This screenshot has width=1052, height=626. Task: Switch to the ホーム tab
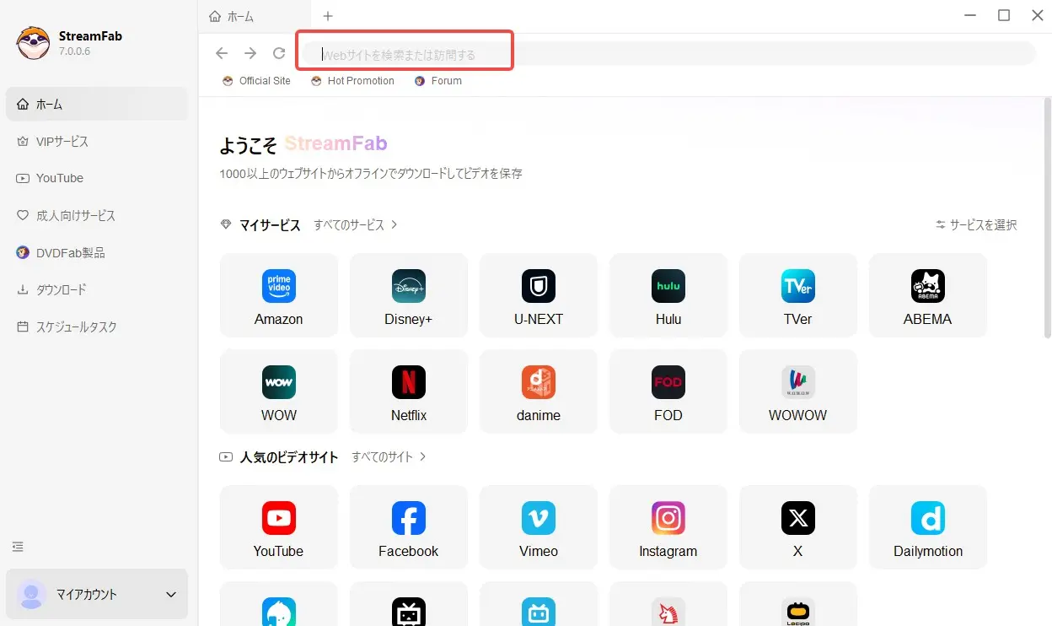pos(255,16)
